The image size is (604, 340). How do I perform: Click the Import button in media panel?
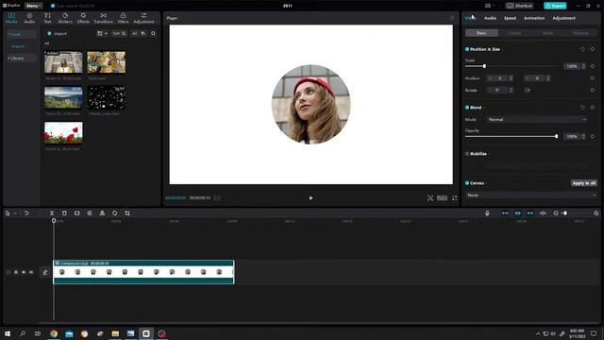point(58,34)
